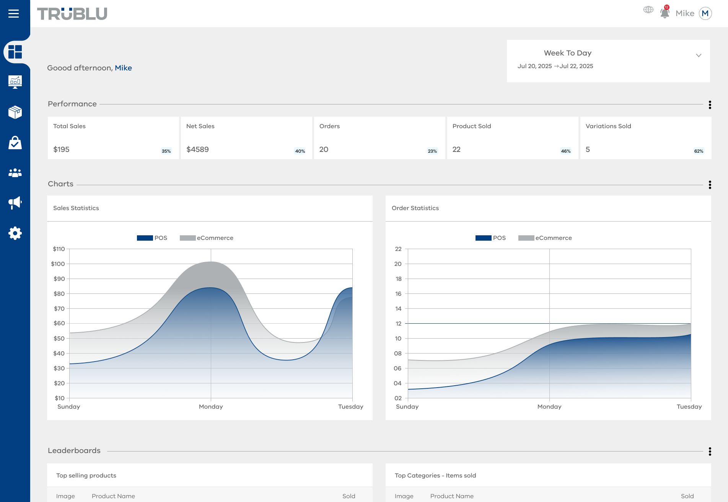Open the orders shopping bag icon

pos(15,142)
